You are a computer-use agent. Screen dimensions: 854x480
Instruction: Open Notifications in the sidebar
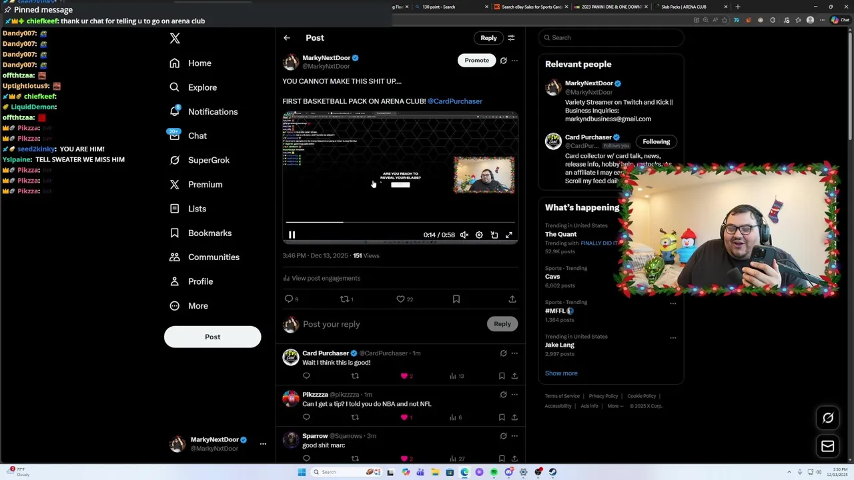tap(203, 112)
